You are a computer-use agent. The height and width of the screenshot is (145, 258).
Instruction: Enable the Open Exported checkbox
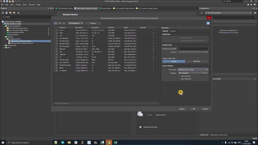pos(179,79)
